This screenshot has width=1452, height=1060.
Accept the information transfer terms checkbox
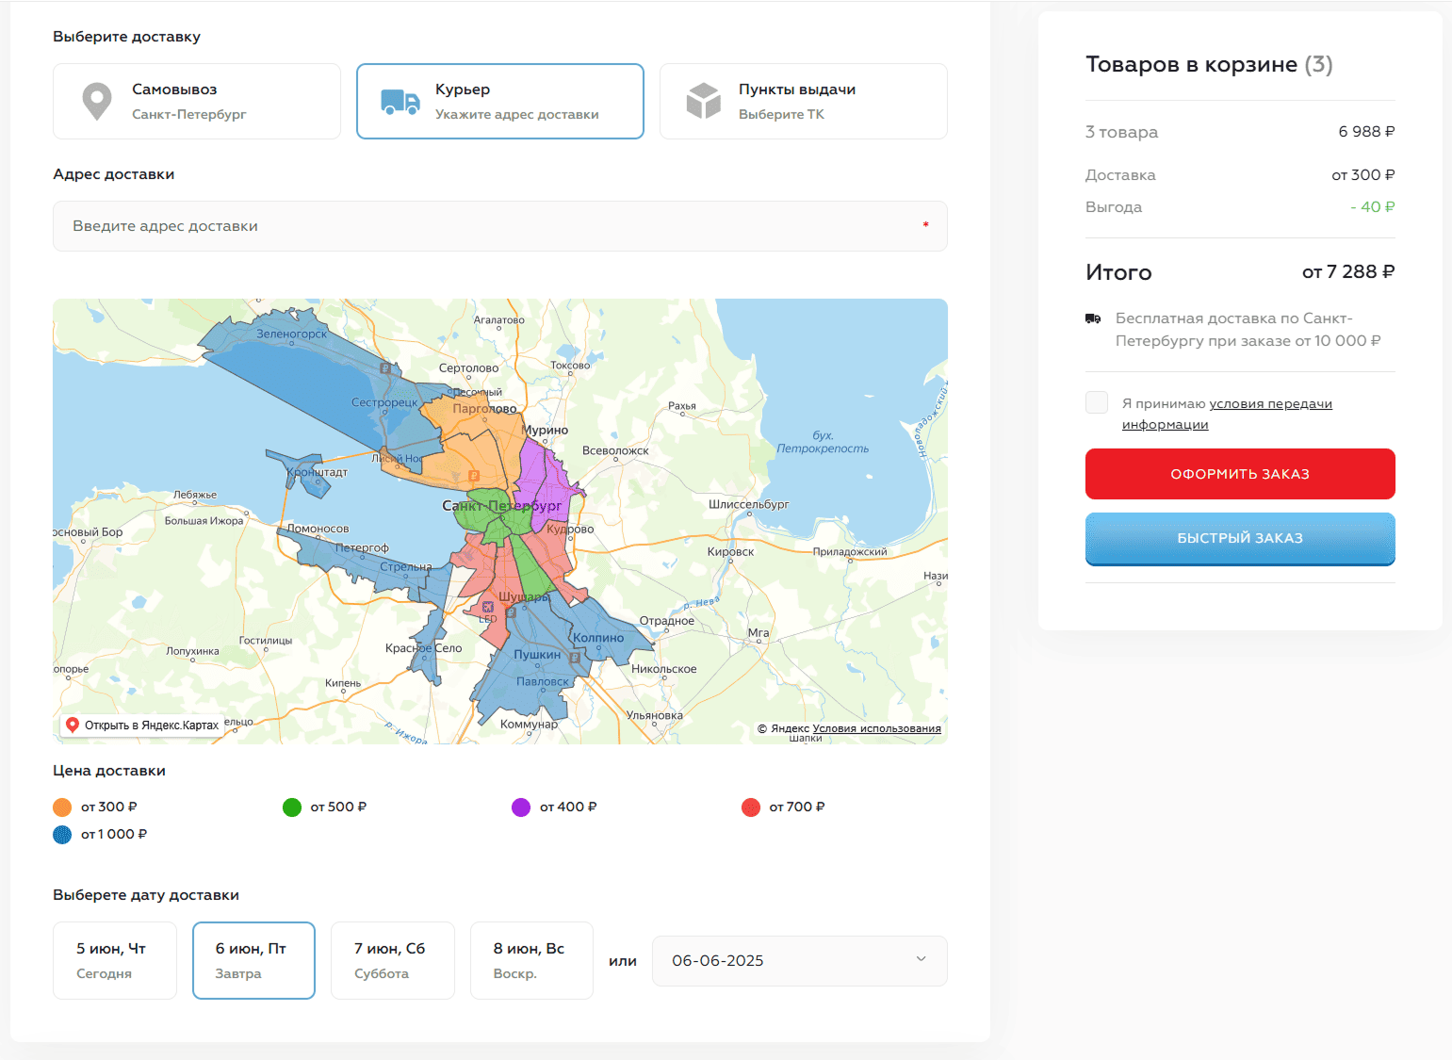click(1097, 402)
